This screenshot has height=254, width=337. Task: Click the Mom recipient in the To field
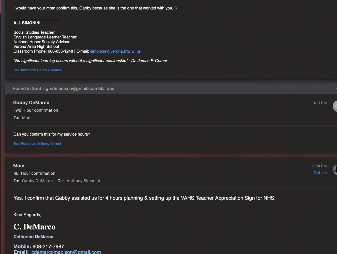[27, 118]
